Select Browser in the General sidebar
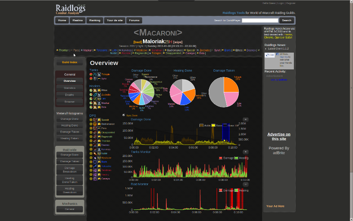Image resolution: width=353 pixels, height=221 pixels. pos(70,102)
